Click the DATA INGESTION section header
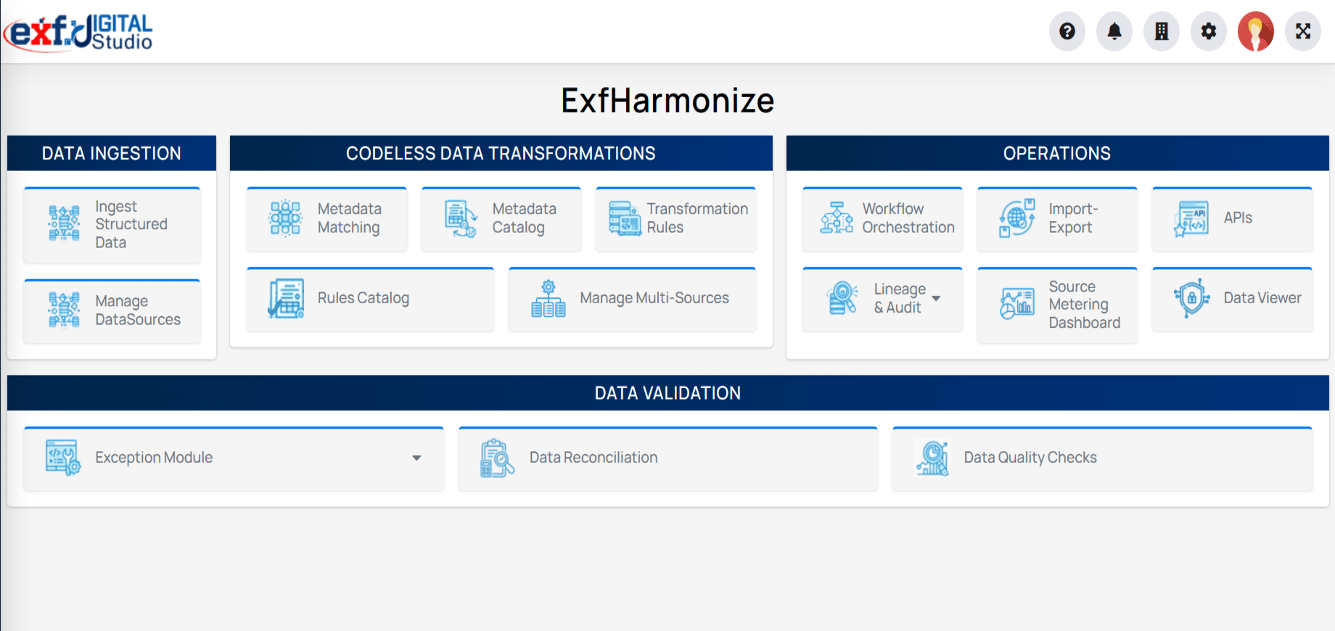 click(x=112, y=153)
